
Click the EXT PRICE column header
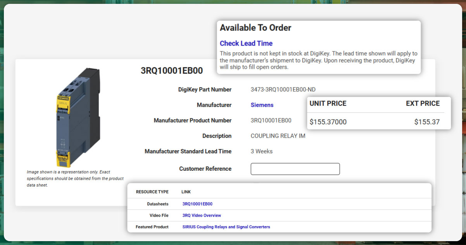point(423,104)
